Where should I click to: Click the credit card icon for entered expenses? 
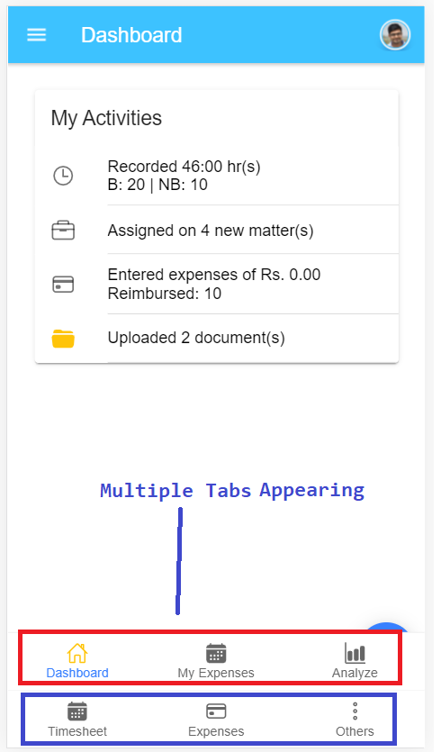click(x=63, y=285)
